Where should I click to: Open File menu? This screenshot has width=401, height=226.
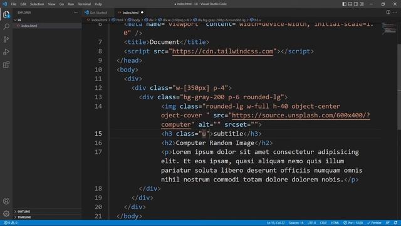click(14, 4)
